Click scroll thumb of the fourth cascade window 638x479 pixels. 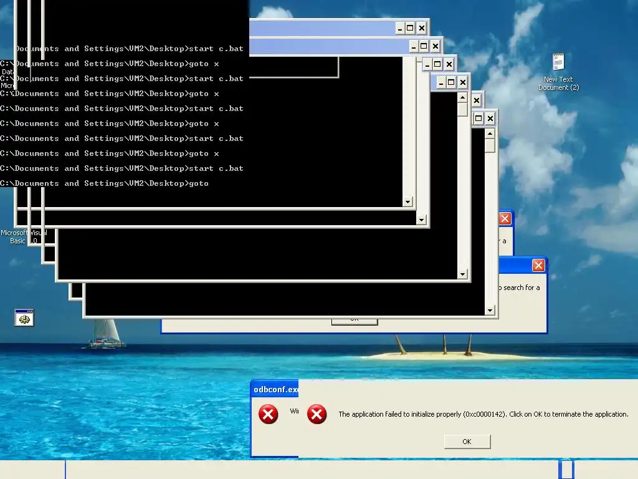(x=463, y=110)
